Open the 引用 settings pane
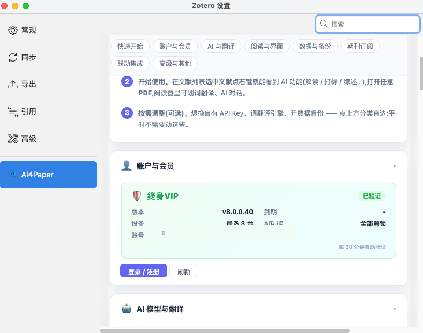This screenshot has width=423, height=333. coord(48,111)
